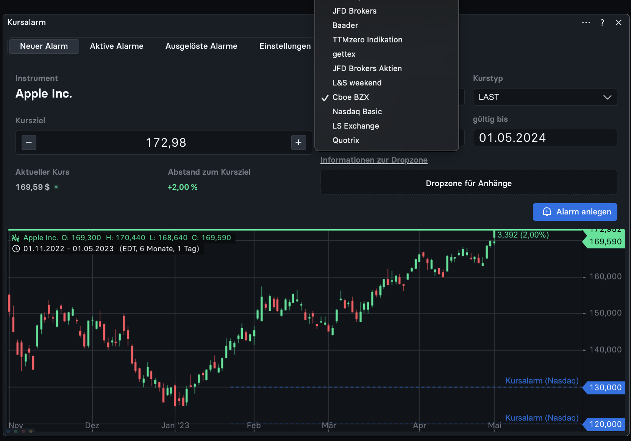Select JFD Brokers from the exchange list

click(387, 11)
